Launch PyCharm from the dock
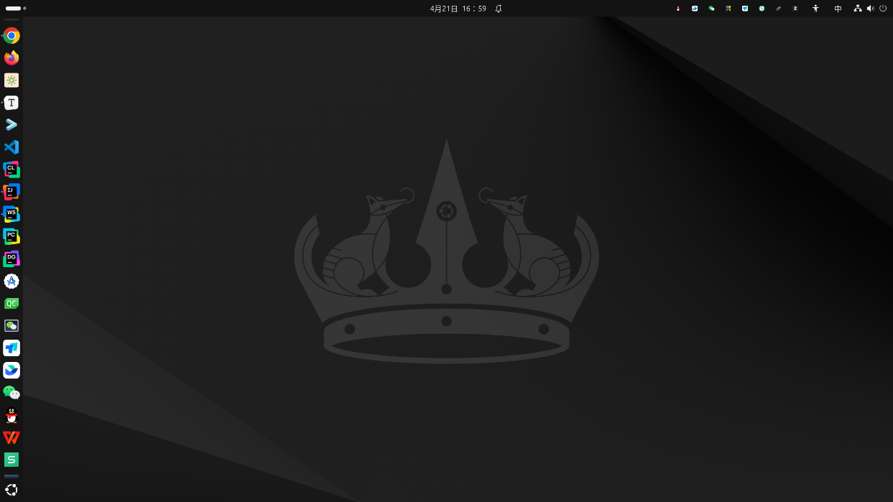This screenshot has height=502, width=893. tap(11, 236)
